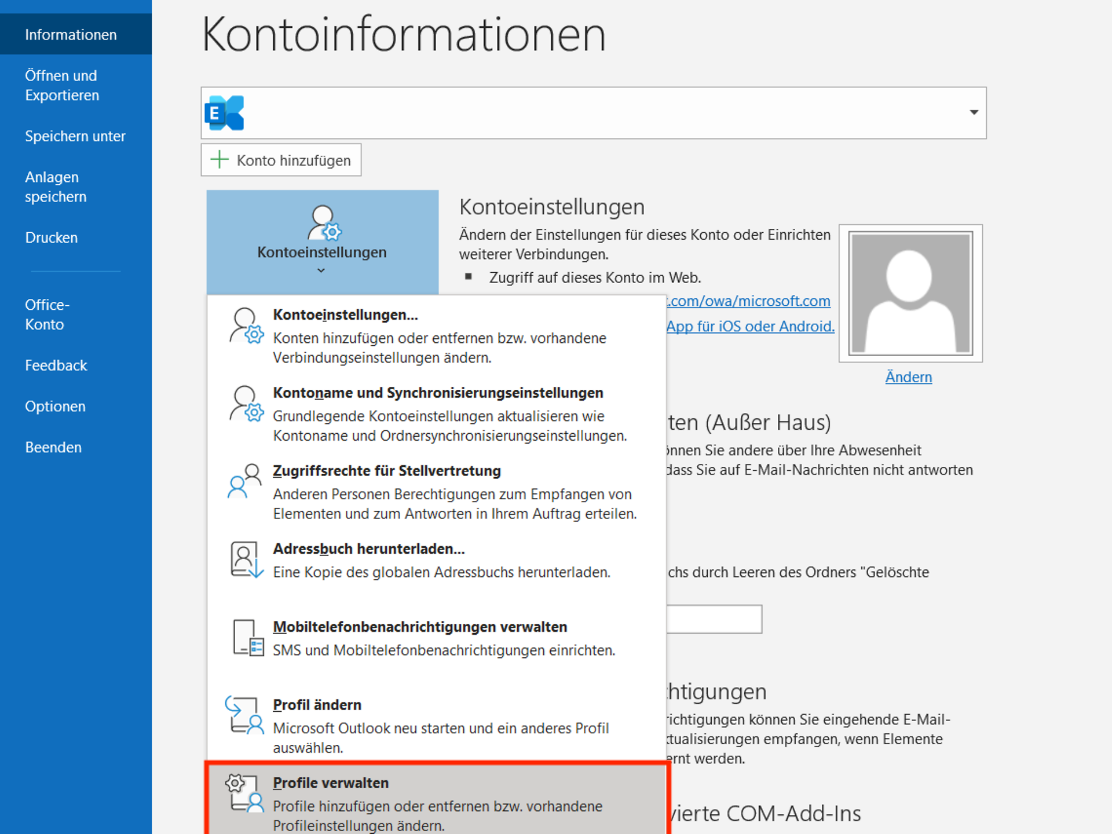Click the Ändern link below the photo
The width and height of the screenshot is (1112, 834).
[908, 377]
